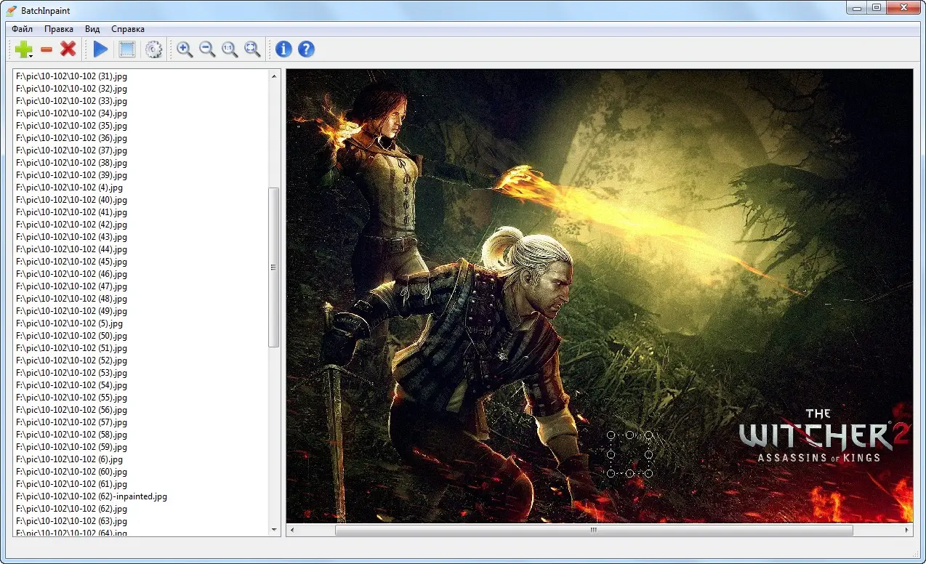Select file 10-102 (58).jpg in the list
The image size is (926, 564).
(71, 435)
